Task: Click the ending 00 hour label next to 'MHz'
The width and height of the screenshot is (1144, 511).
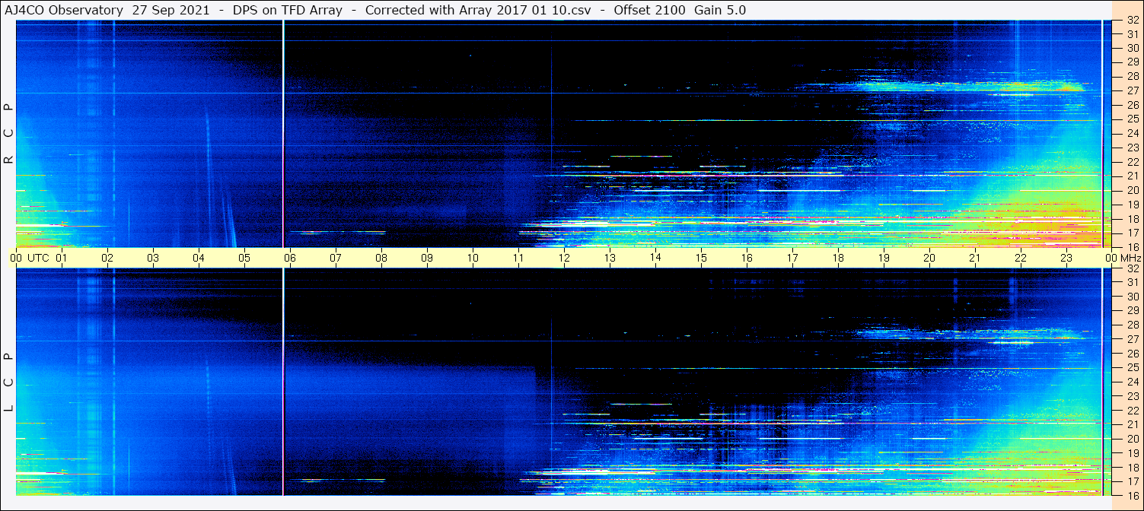Action: [x=1111, y=258]
